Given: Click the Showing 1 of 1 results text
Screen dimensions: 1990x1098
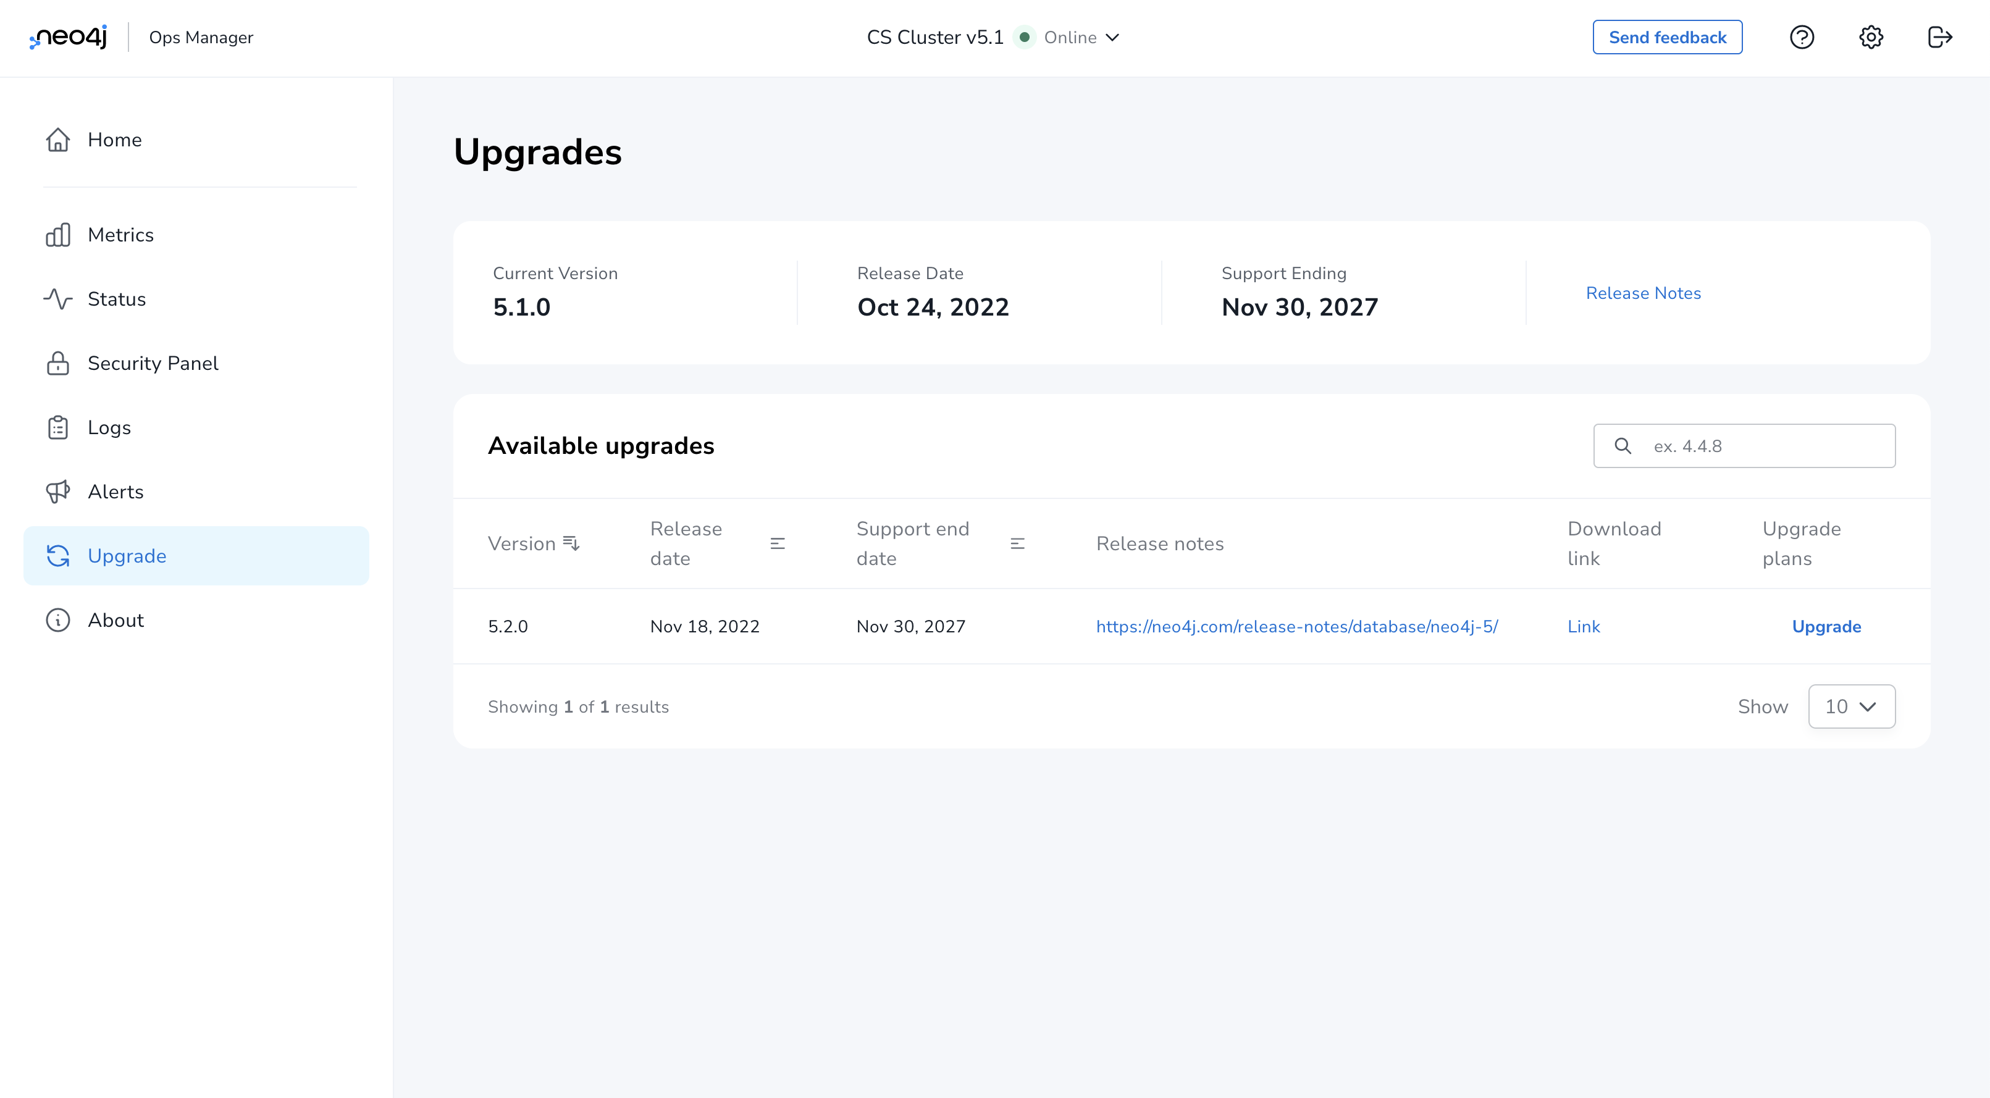Looking at the screenshot, I should click(578, 706).
